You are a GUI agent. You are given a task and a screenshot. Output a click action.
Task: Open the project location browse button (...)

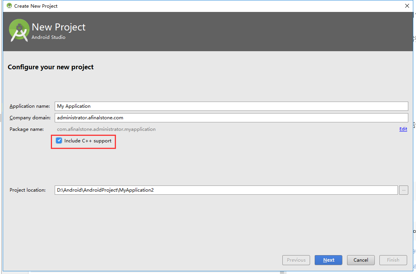404,190
